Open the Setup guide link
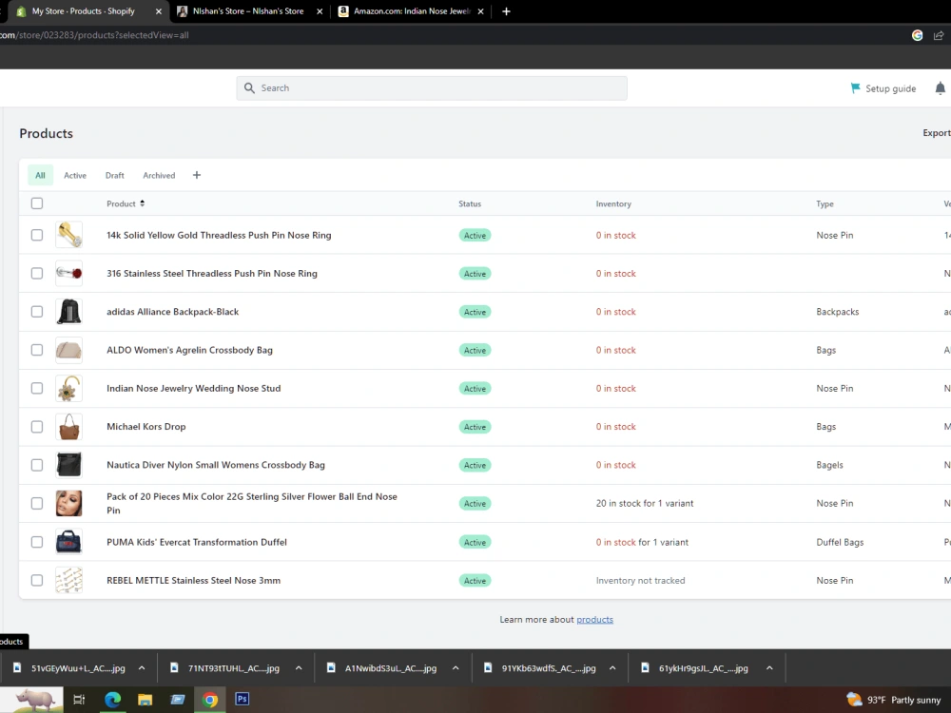 890,88
